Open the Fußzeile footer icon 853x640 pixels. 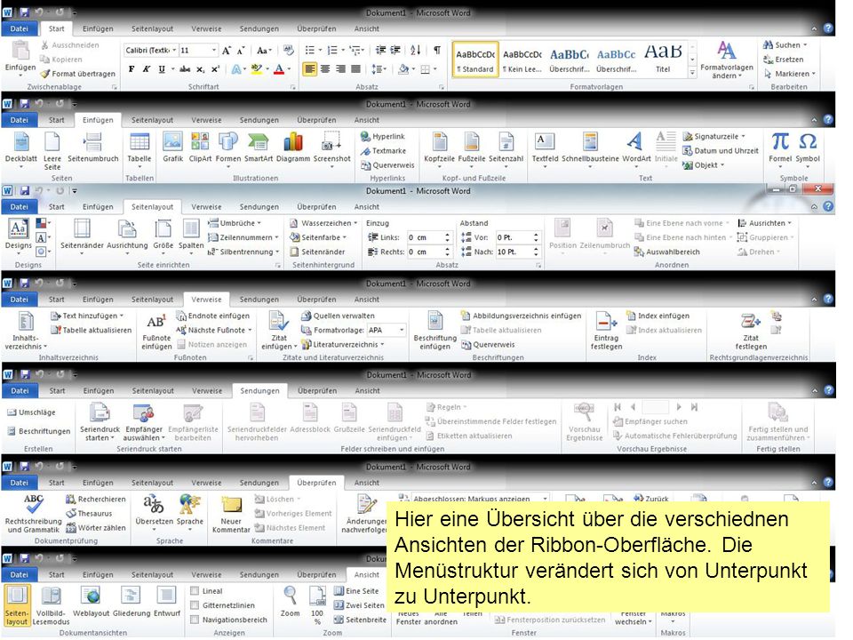point(471,142)
